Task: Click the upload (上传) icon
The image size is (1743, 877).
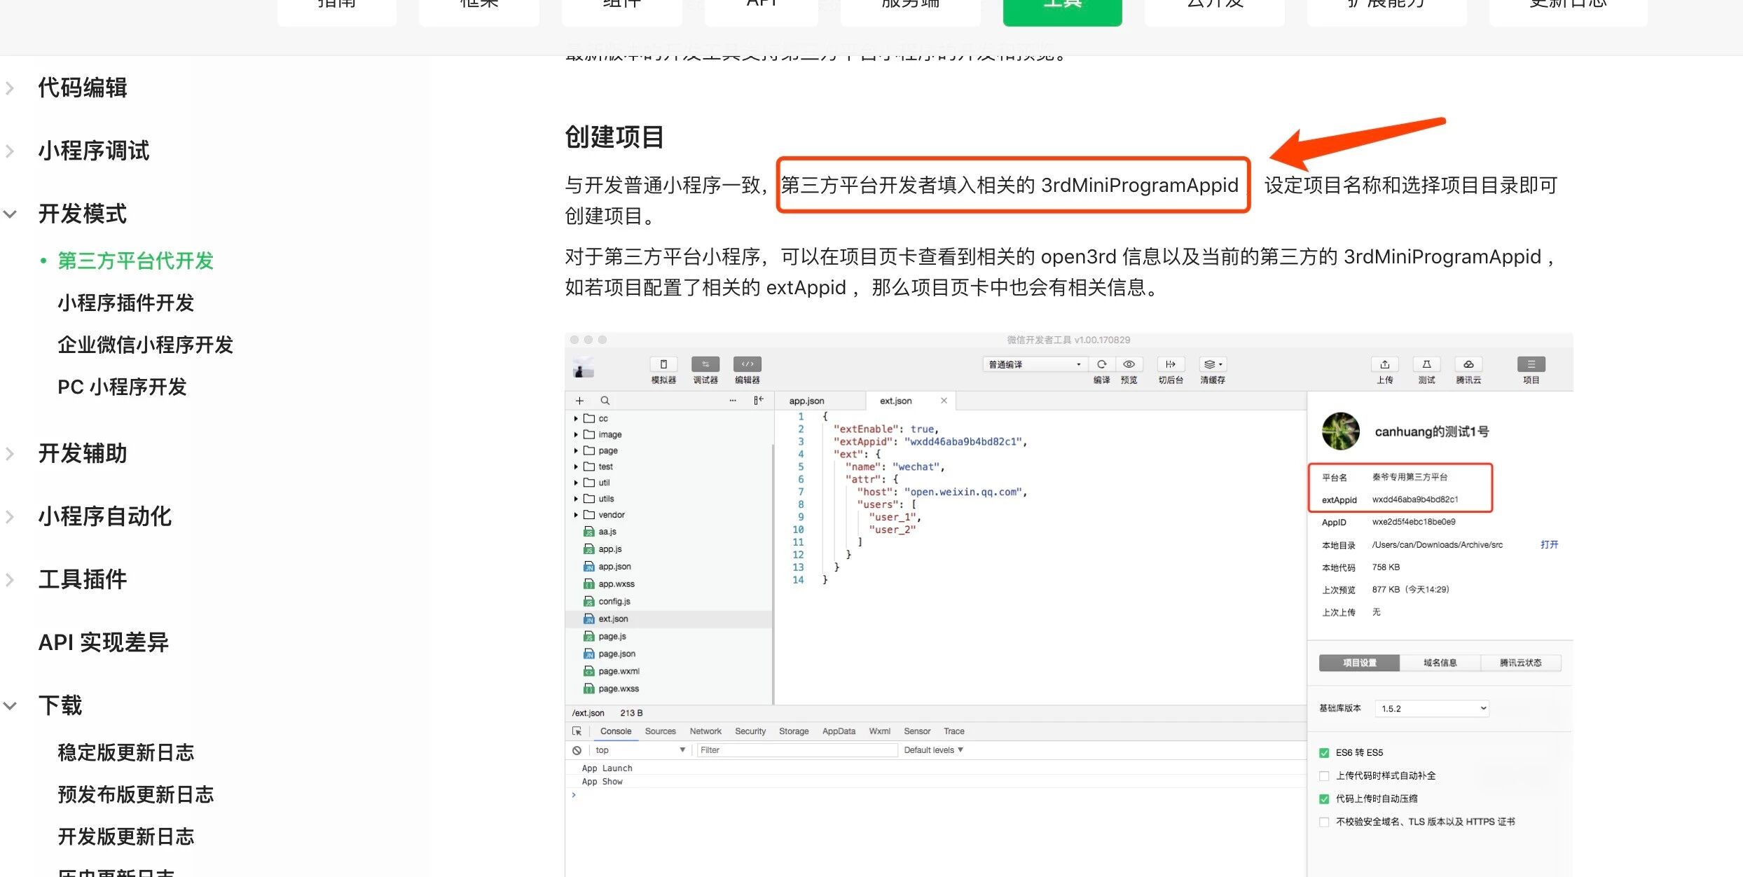Action: (1384, 364)
